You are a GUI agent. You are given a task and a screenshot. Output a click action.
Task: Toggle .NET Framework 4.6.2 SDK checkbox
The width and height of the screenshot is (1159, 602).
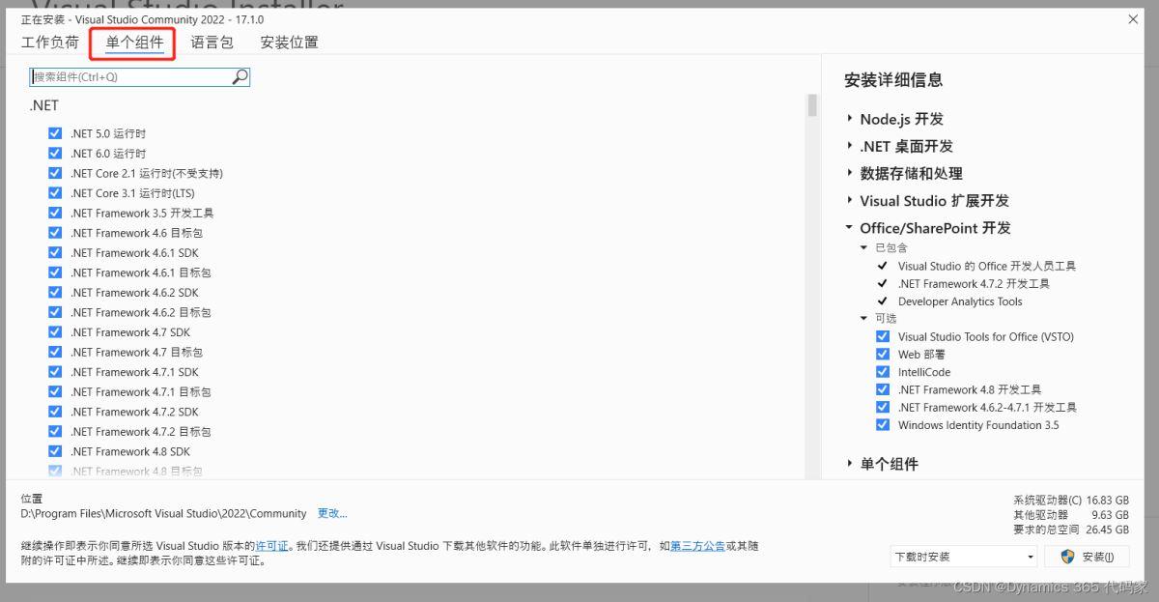(55, 292)
